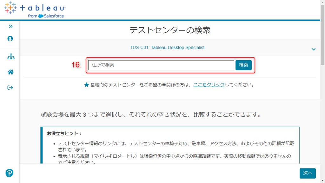Click the Pearson P logo icon
Viewport: 325px width, 183px height.
[9, 173]
